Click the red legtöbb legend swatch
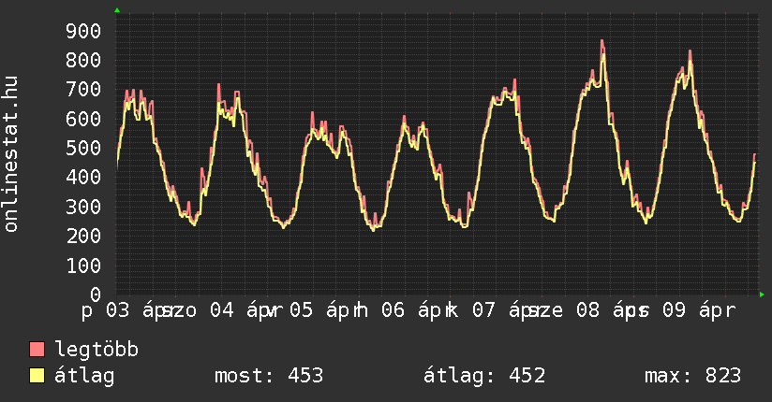Image resolution: width=772 pixels, height=402 pixels. (37, 350)
